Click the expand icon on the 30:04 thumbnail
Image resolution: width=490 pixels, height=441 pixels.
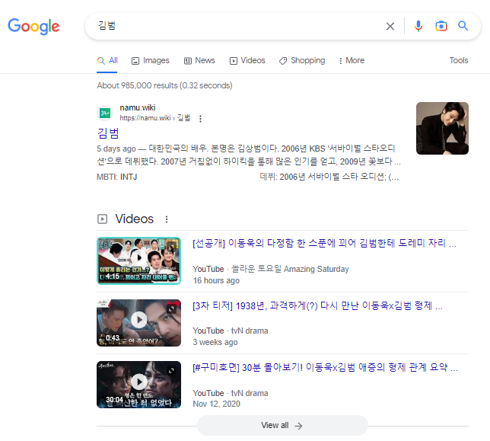(171, 371)
